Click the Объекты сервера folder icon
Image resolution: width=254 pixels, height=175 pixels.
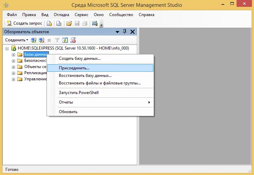(20, 67)
